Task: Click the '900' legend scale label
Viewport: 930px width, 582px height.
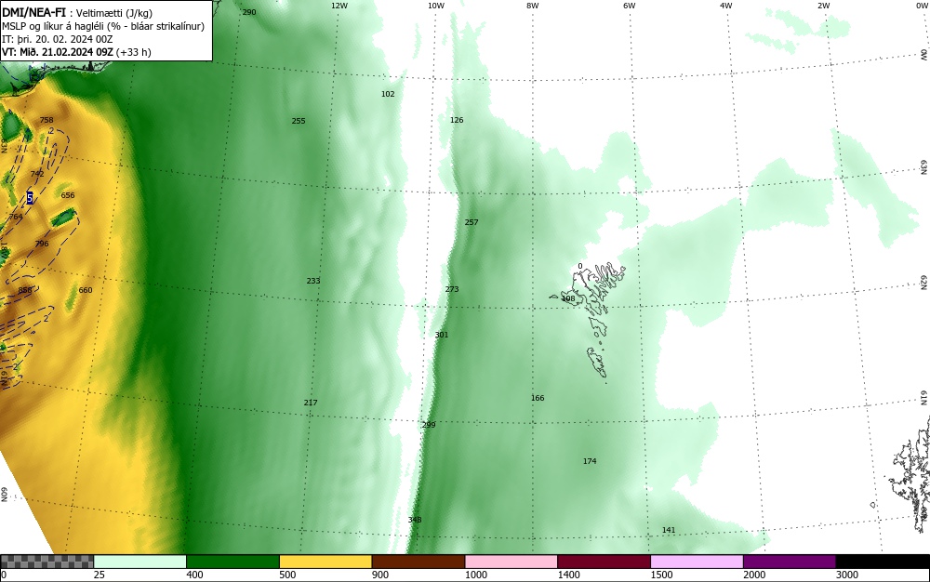Action: 380,575
